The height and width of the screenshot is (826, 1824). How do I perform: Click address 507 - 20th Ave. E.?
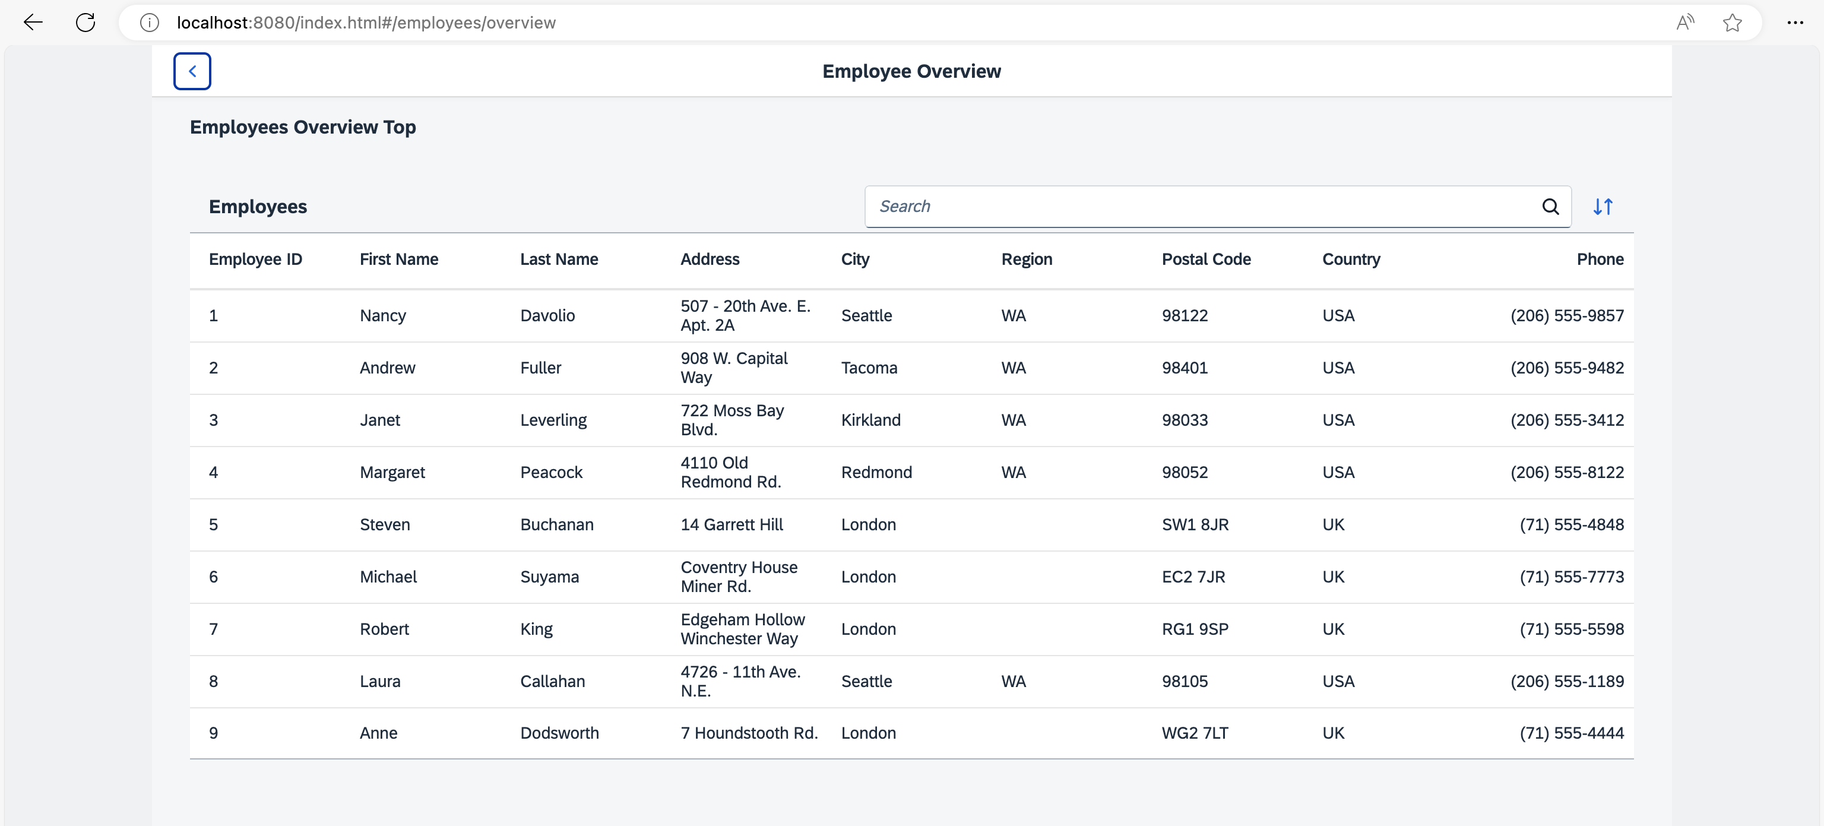click(x=745, y=315)
